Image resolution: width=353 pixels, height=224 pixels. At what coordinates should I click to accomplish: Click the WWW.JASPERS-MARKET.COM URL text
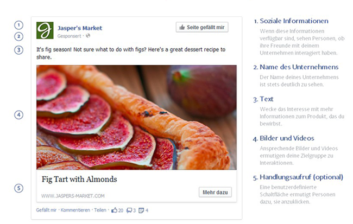tap(73, 196)
